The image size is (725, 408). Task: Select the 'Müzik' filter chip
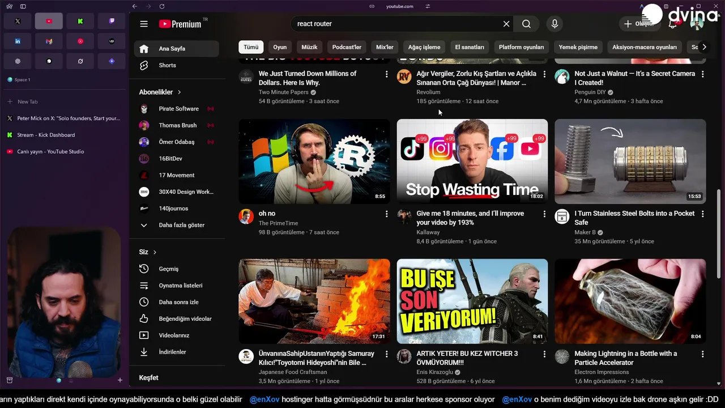point(309,47)
